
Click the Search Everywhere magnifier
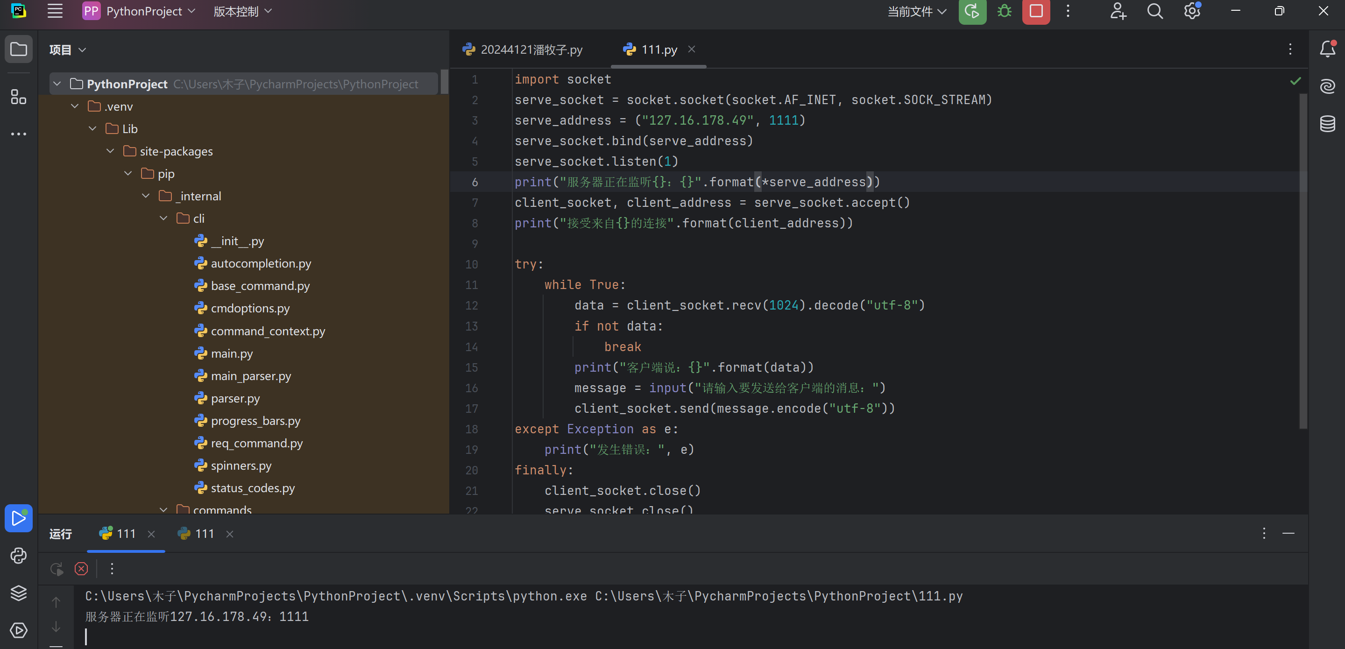1155,11
